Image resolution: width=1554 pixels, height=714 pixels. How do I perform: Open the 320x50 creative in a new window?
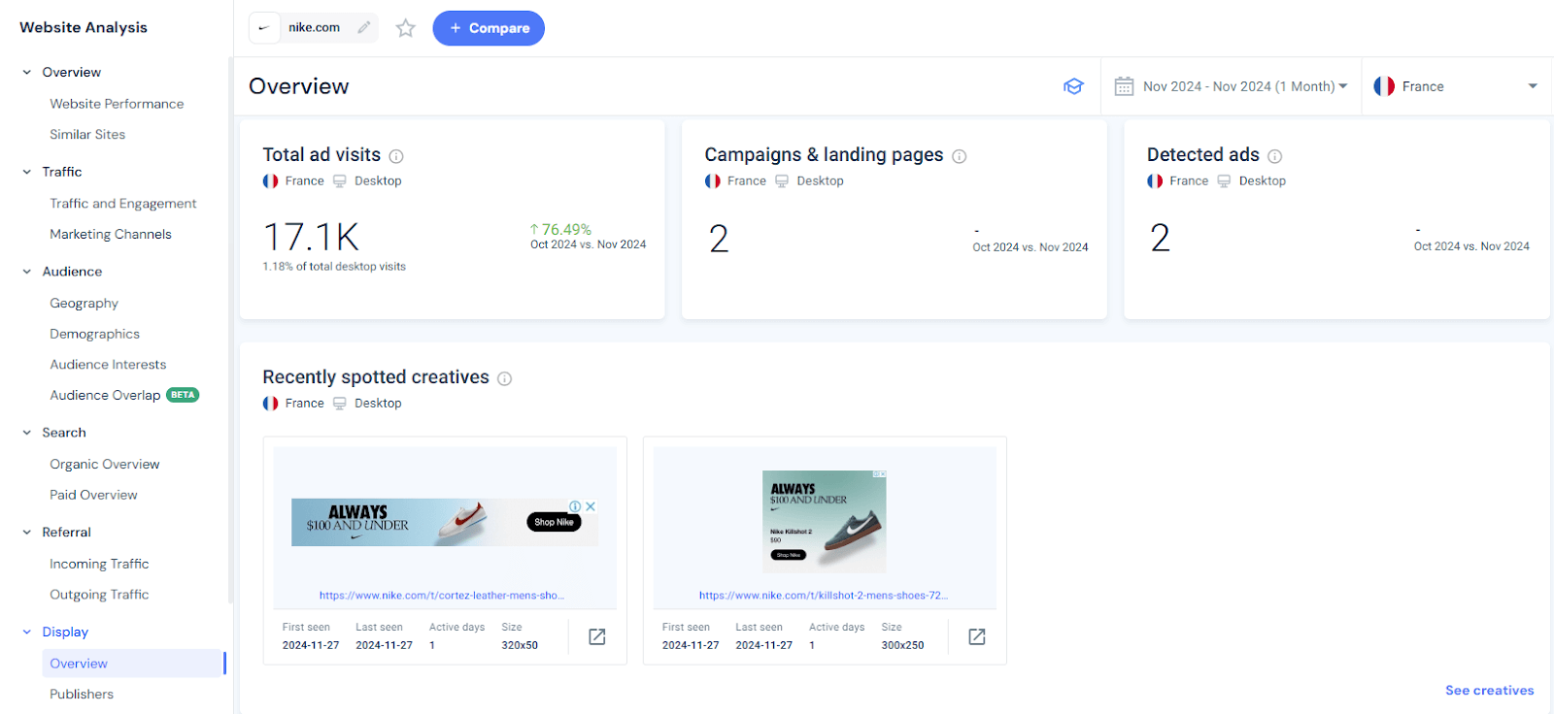tap(597, 636)
